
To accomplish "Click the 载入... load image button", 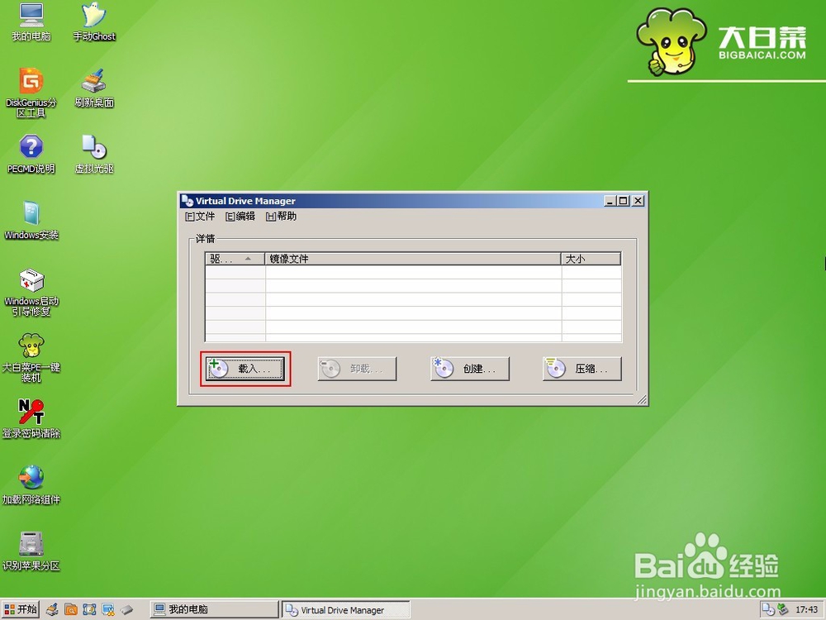I will 245,369.
